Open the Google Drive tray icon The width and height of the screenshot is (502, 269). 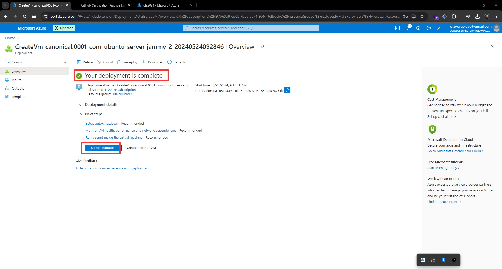click(423, 260)
